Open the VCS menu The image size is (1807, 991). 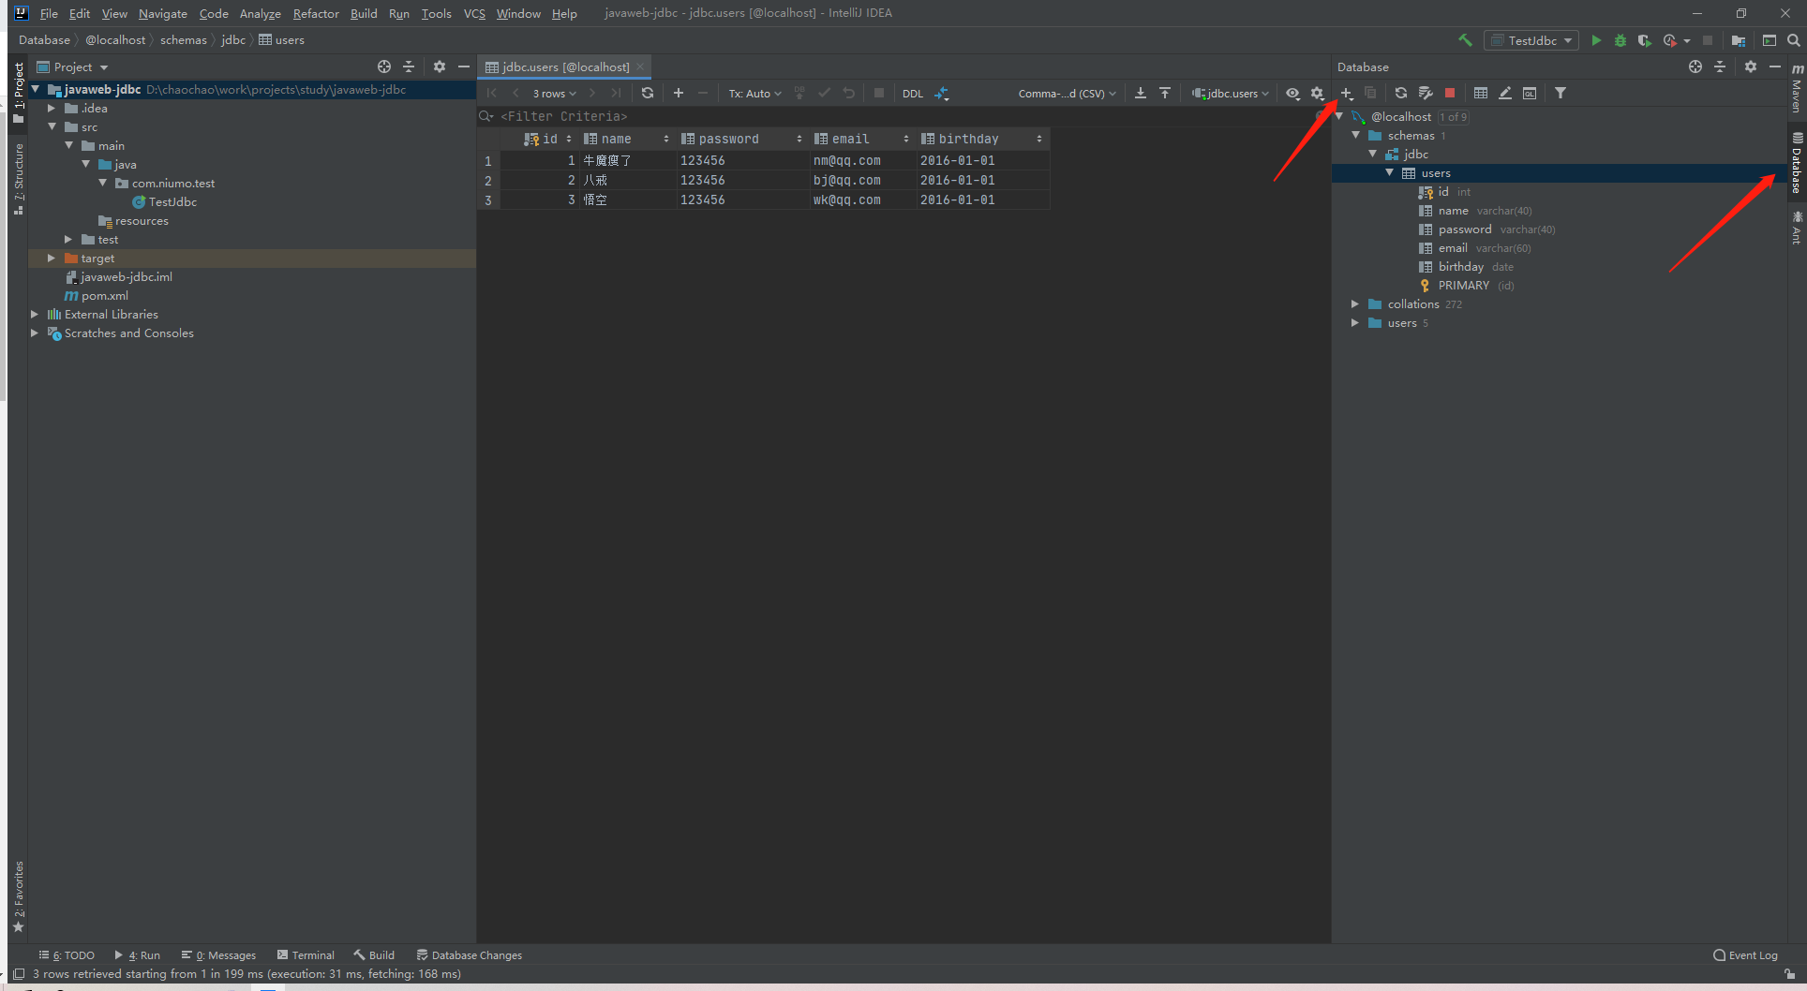(474, 13)
